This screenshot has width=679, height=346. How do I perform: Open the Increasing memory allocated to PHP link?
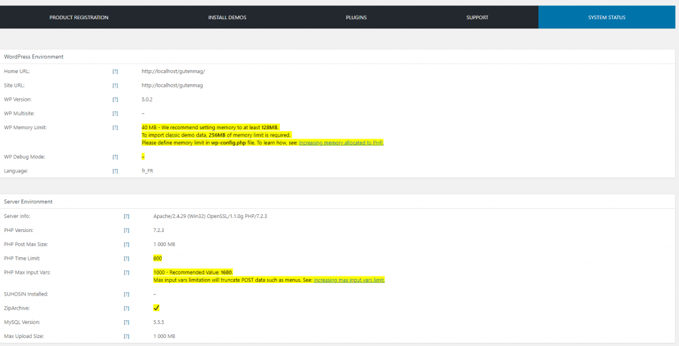341,143
